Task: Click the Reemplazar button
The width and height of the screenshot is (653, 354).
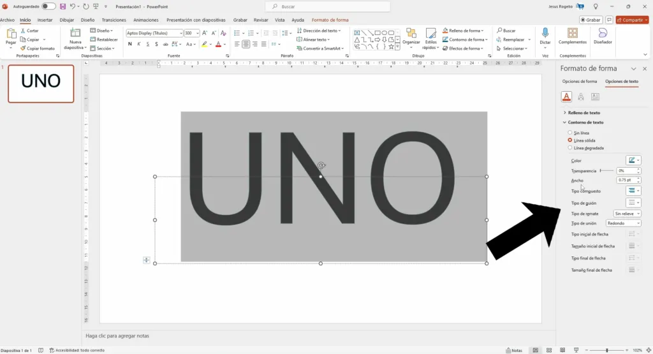Action: (514, 40)
